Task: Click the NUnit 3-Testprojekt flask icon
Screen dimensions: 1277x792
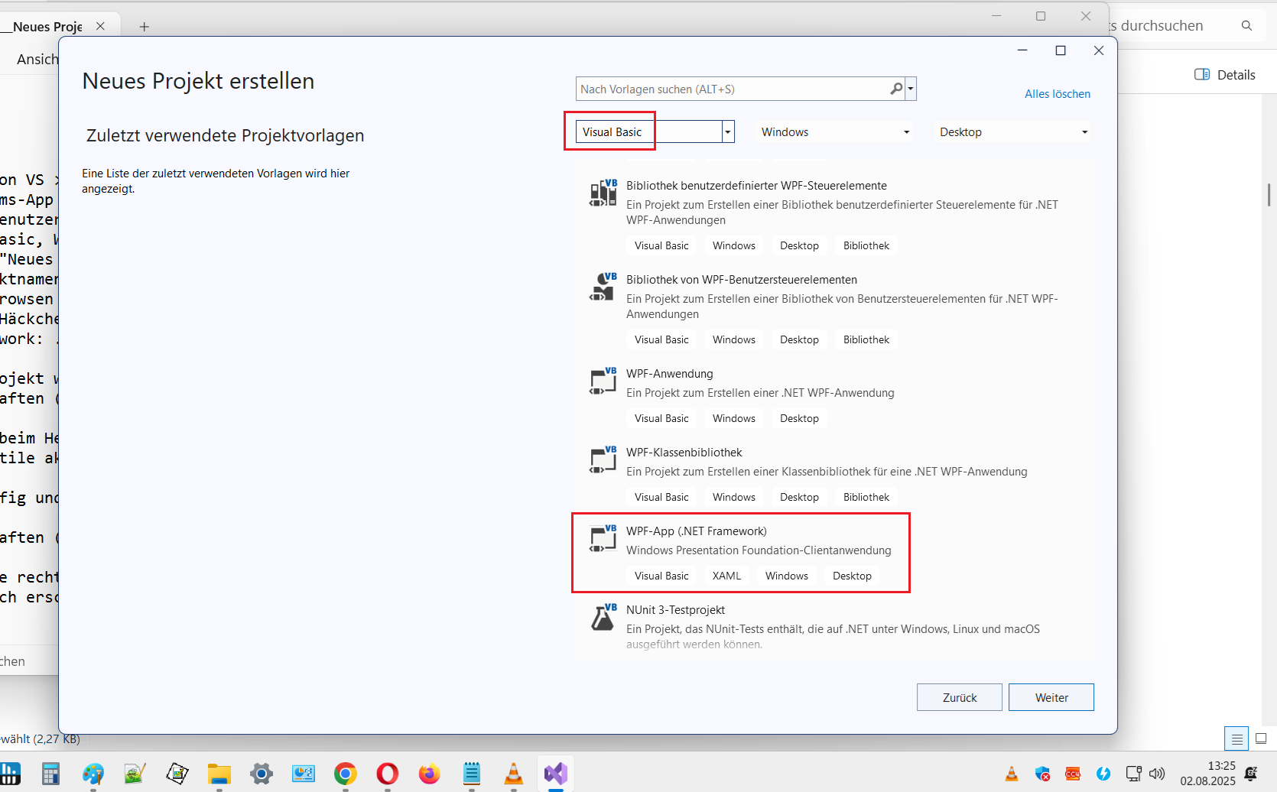Action: pyautogui.click(x=603, y=617)
